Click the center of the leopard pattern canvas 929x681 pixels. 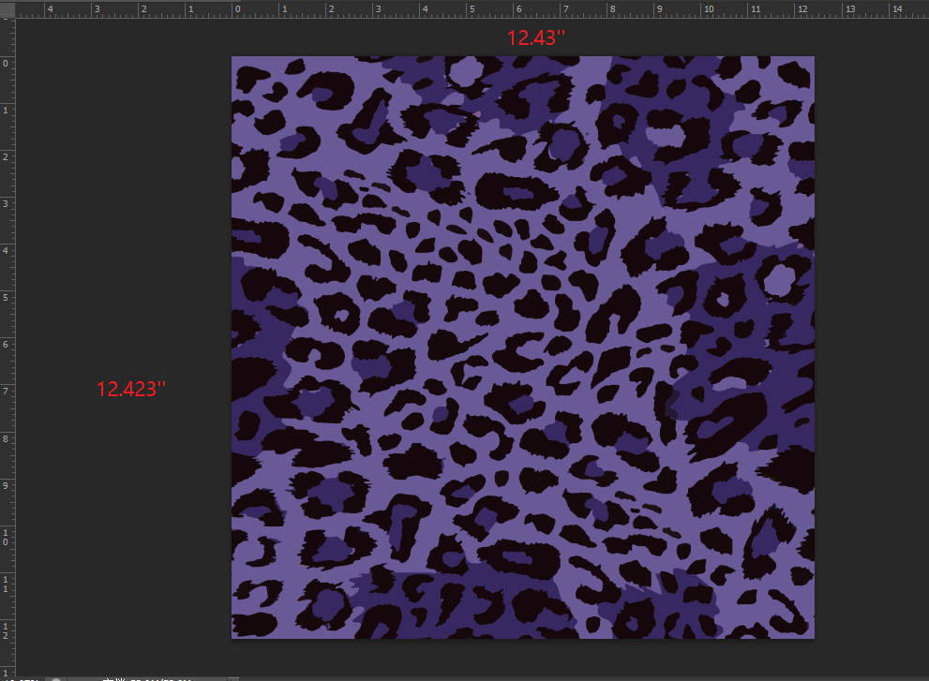(x=523, y=348)
